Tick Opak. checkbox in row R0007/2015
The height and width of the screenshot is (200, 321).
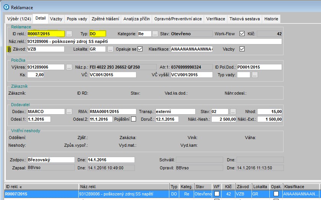point(276,193)
